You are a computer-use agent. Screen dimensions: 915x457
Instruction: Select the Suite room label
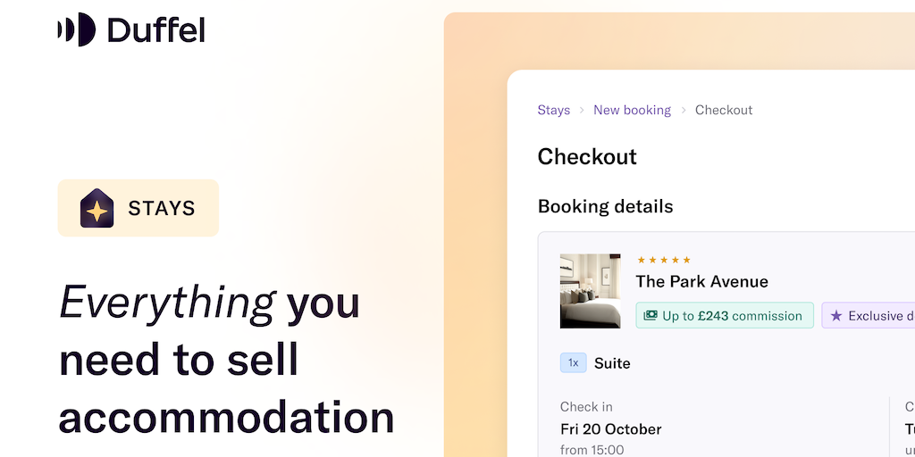click(612, 363)
